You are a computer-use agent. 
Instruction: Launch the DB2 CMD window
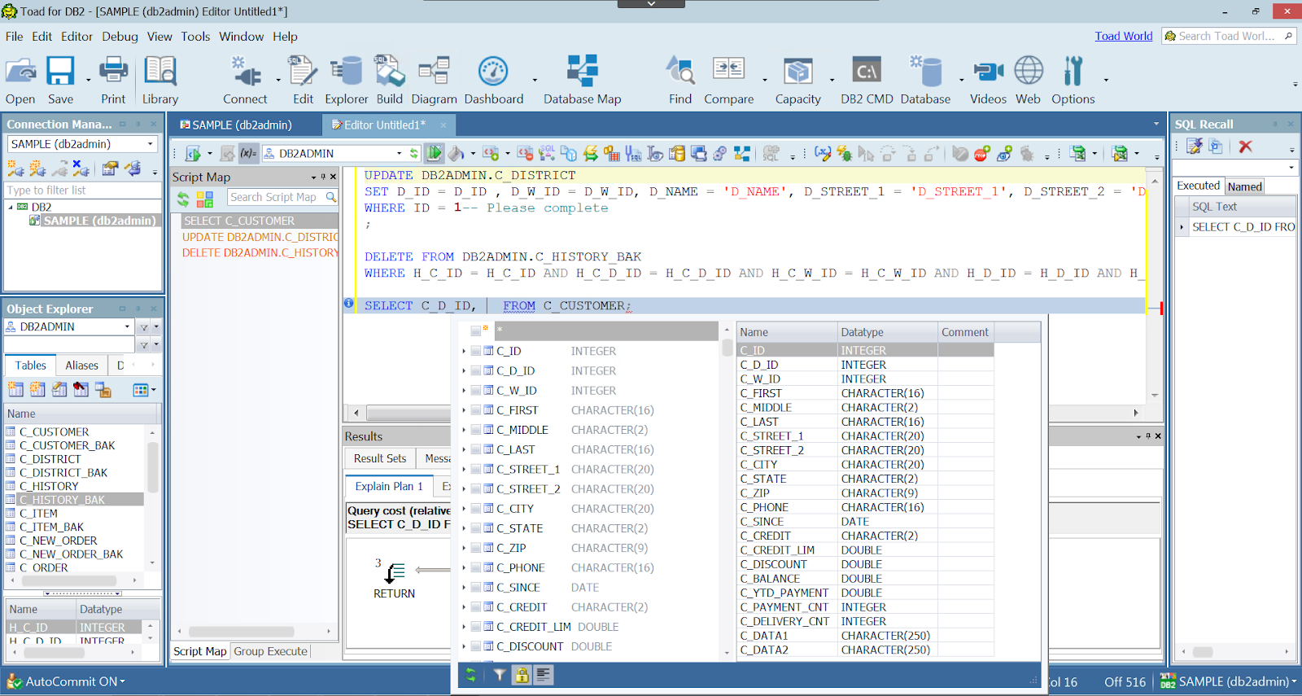point(867,80)
